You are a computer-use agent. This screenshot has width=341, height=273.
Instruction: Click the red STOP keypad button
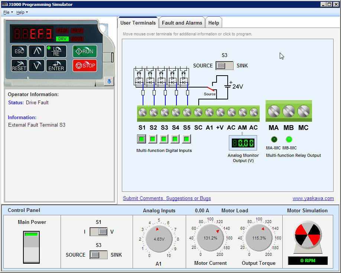coord(85,66)
